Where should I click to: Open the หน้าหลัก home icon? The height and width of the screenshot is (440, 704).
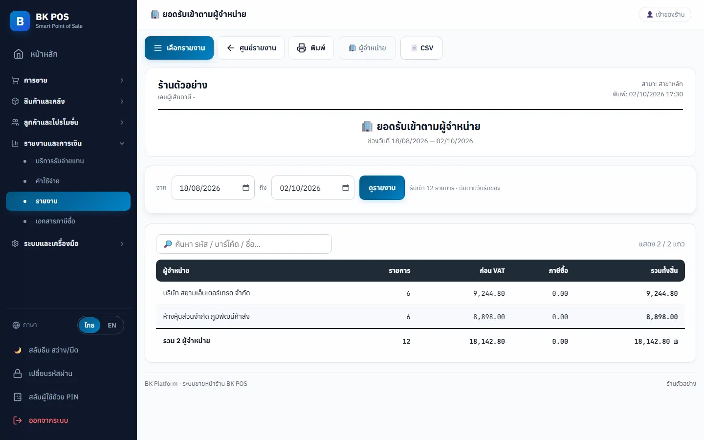pos(19,54)
